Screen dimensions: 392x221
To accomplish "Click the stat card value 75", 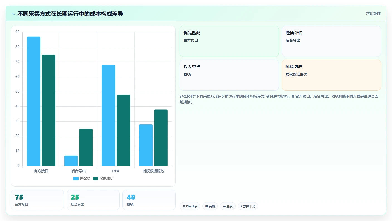I will coord(19,197).
